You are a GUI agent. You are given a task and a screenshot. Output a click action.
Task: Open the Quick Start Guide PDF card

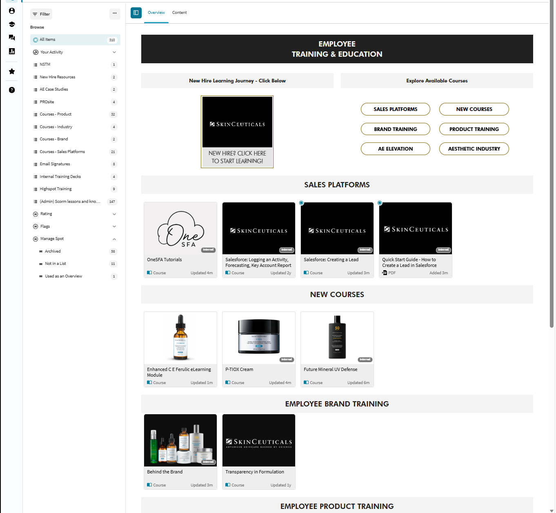pos(416,240)
